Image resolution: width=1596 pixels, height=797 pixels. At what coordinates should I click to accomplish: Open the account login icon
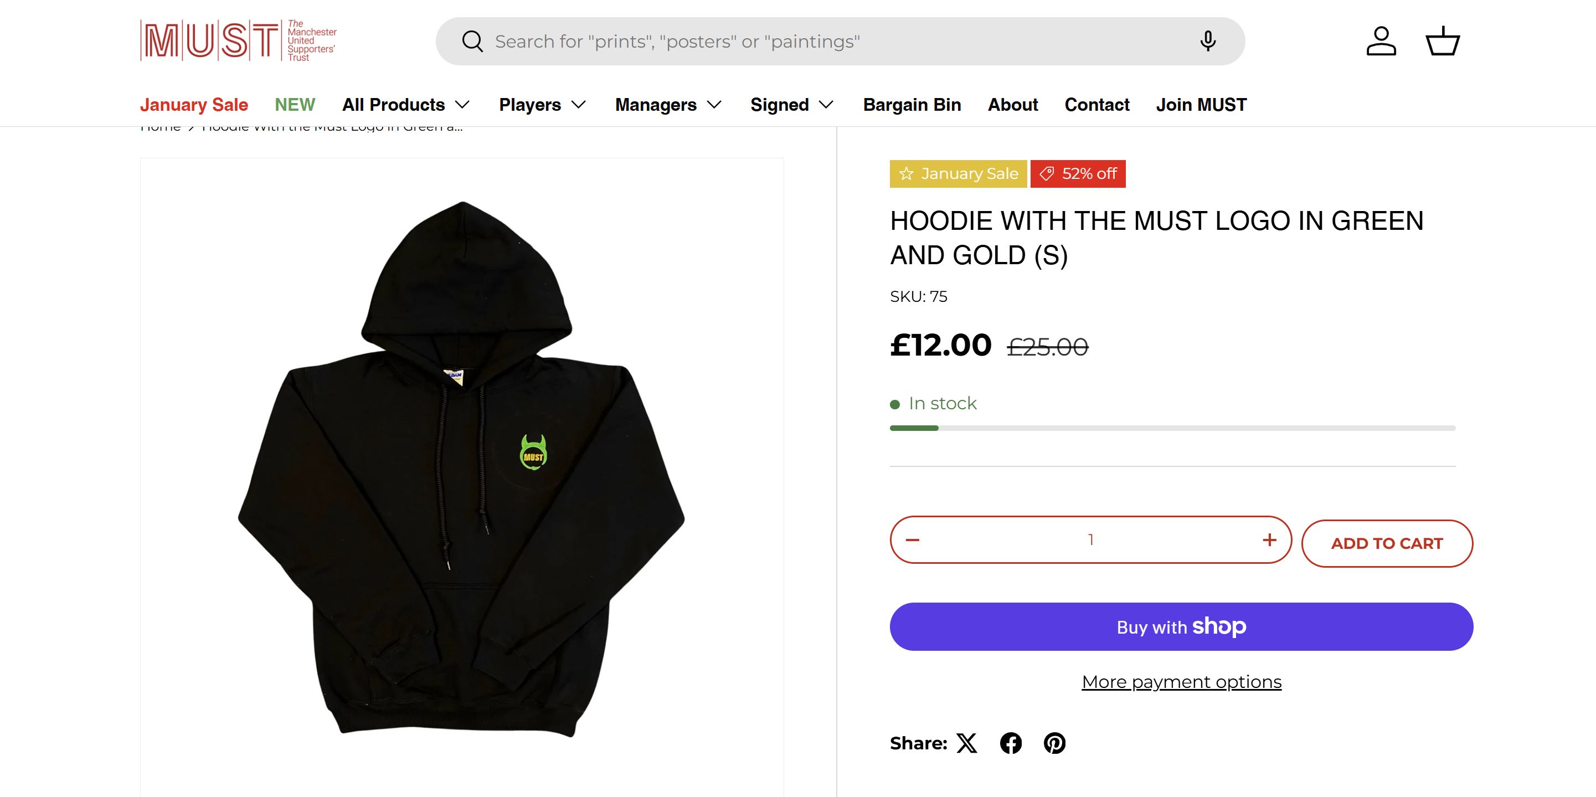[1381, 42]
